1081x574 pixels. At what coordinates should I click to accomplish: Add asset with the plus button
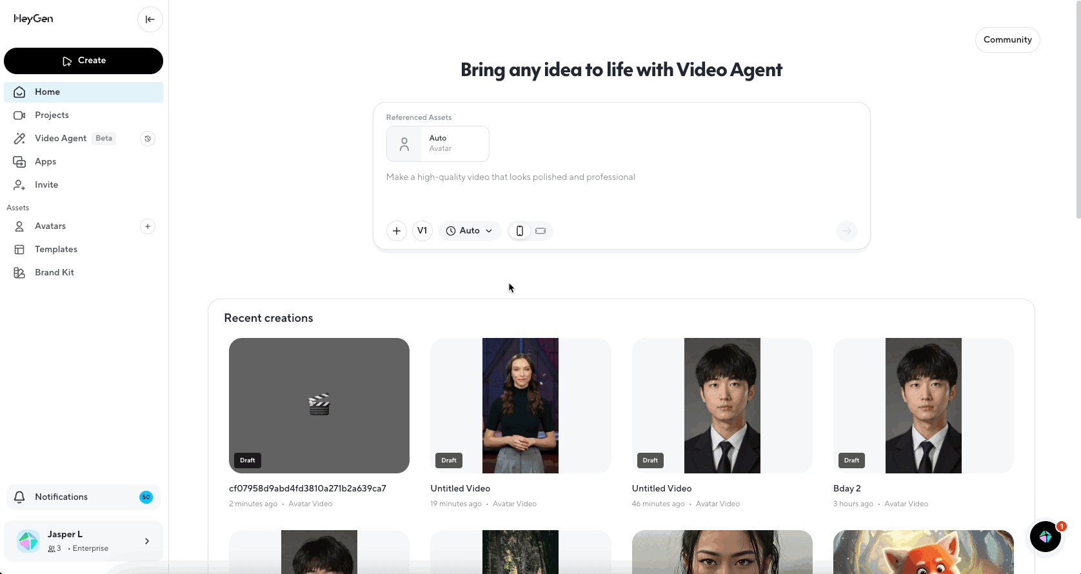397,231
